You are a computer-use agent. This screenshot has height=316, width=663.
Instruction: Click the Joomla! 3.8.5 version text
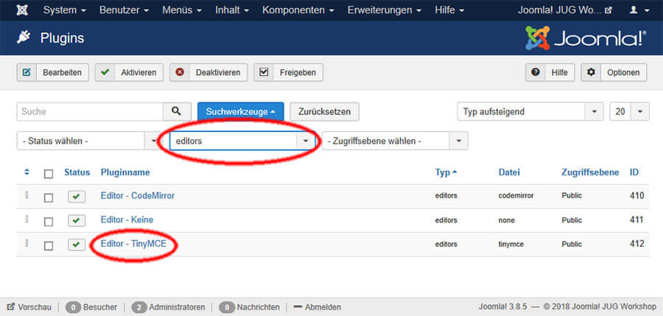tap(503, 306)
